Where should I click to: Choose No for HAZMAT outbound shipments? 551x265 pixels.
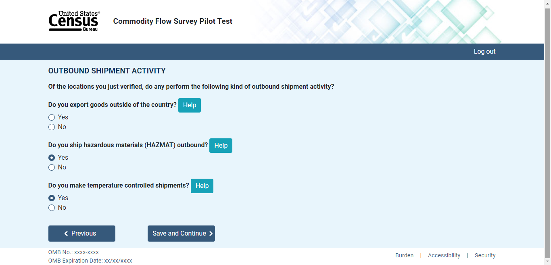click(52, 167)
